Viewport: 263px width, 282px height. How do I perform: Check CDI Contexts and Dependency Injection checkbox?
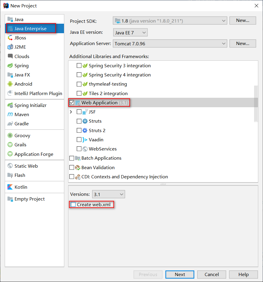[x=72, y=177]
